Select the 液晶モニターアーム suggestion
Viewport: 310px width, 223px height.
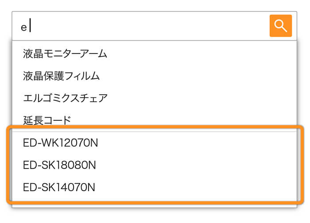(x=154, y=54)
